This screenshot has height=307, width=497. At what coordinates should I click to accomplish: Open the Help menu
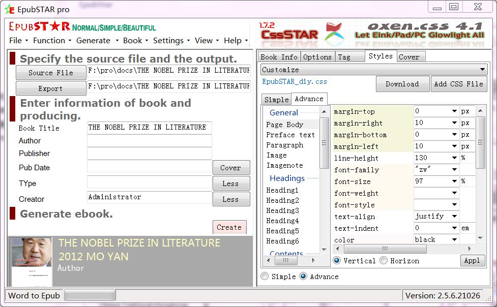click(x=236, y=41)
